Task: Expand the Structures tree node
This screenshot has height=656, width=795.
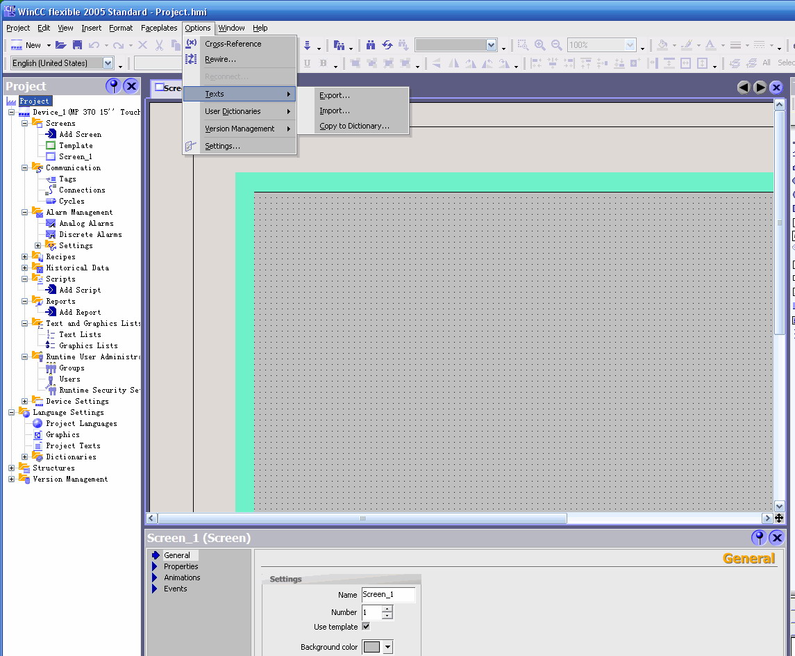Action: [11, 468]
